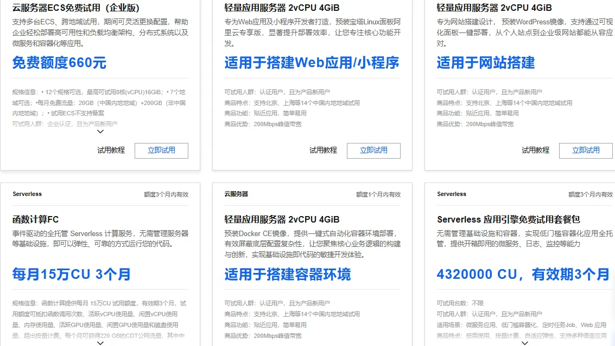Click 立即试用 for the Web应用 lightweight server
The width and height of the screenshot is (615, 346).
[x=373, y=151]
